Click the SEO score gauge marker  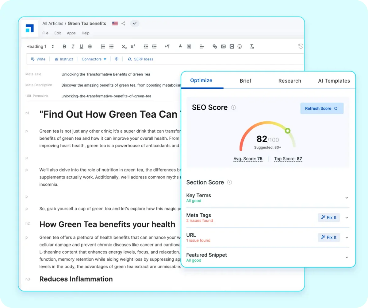[x=287, y=131]
